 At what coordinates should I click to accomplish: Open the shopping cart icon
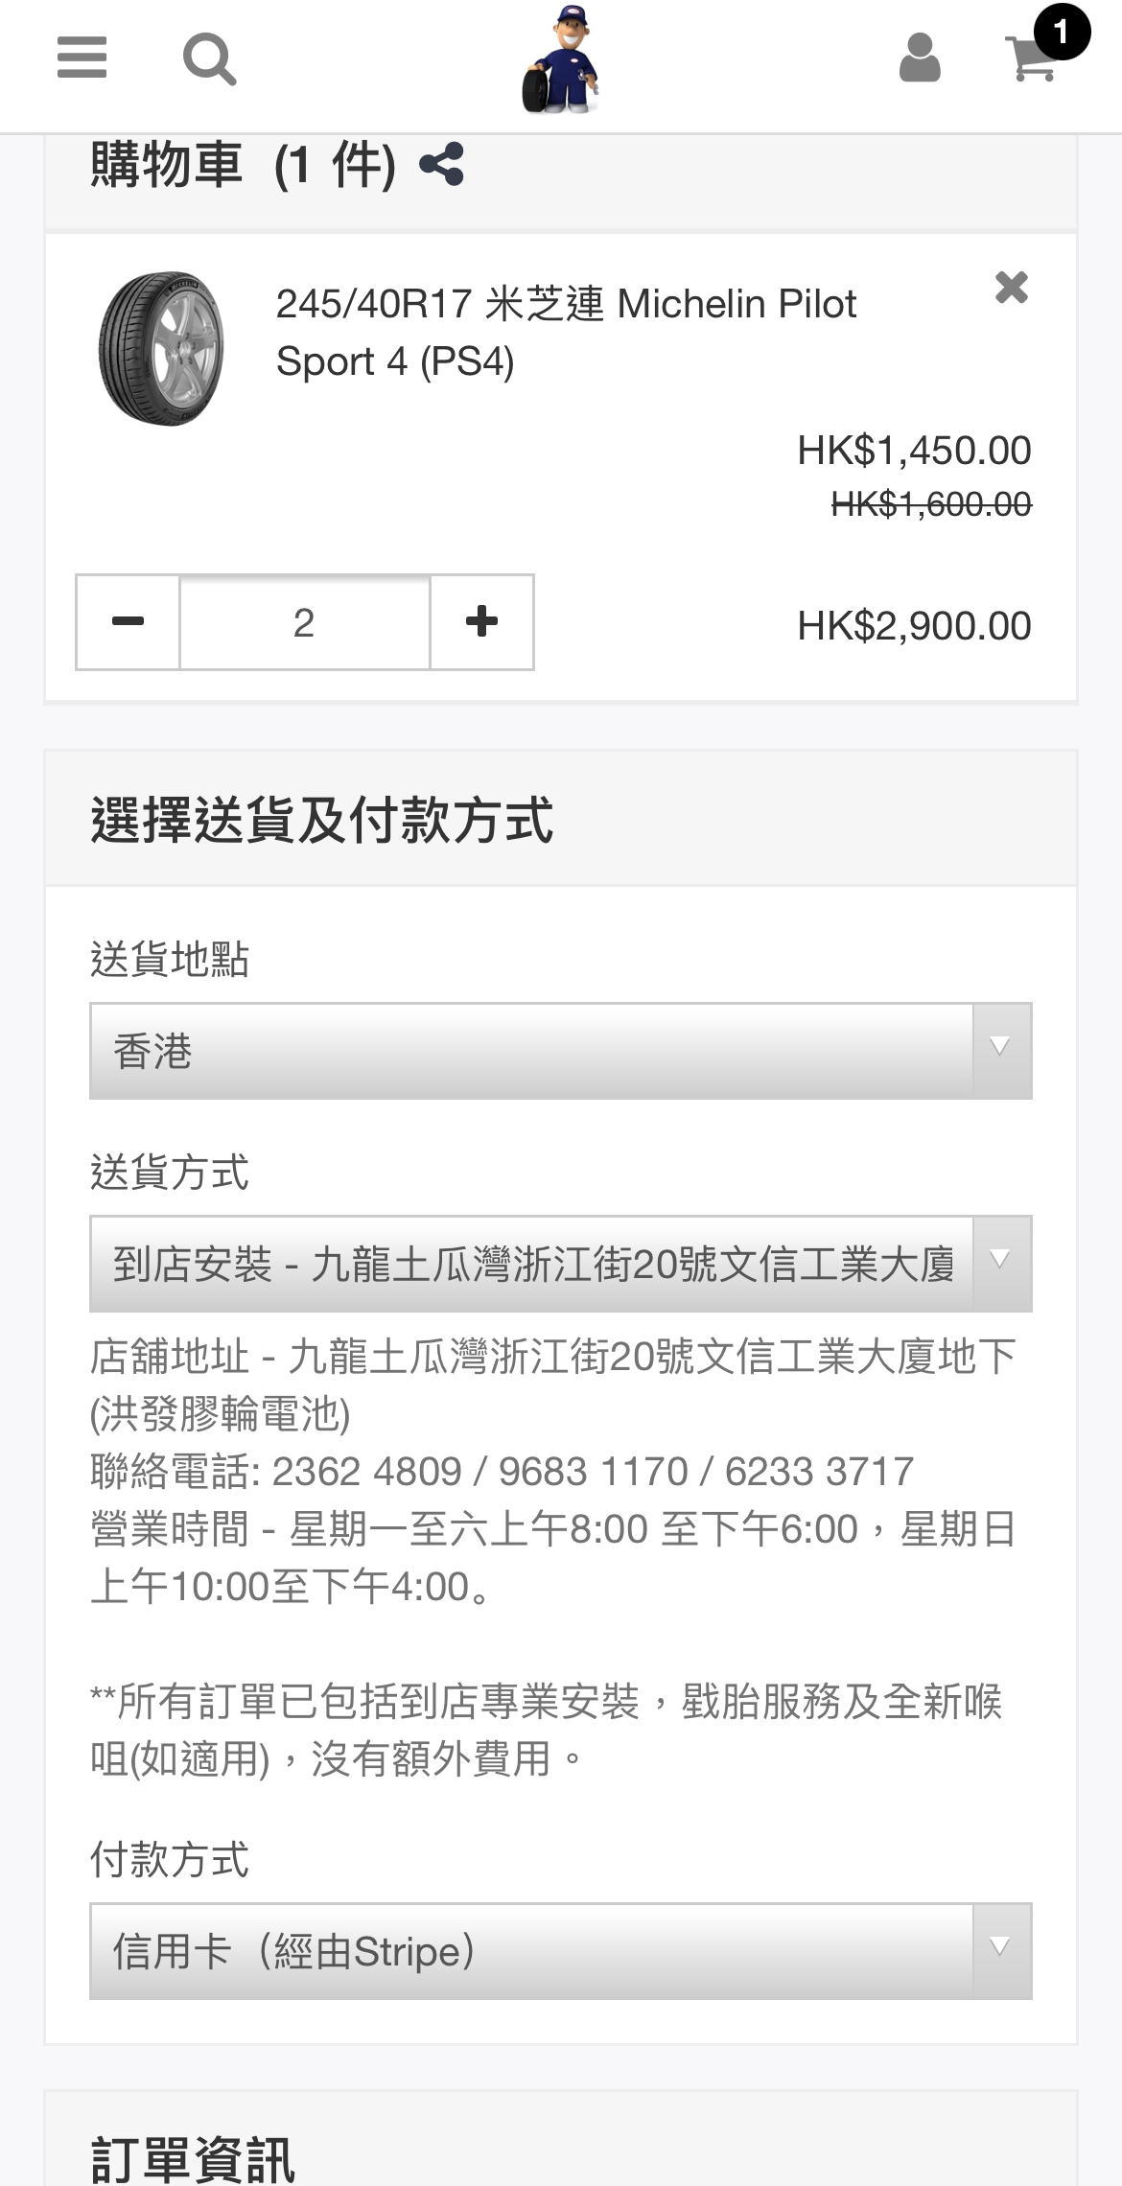[1031, 61]
